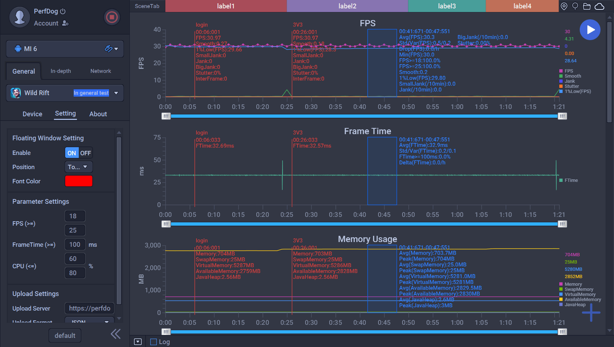Open the folder icon in top bar
Screen dimensions: 614x347
point(587,6)
